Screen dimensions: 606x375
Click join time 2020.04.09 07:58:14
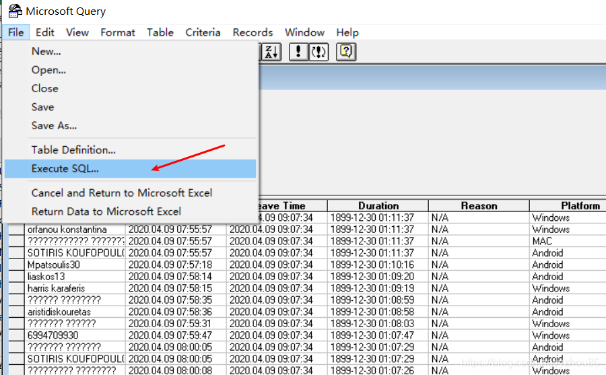pyautogui.click(x=176, y=277)
